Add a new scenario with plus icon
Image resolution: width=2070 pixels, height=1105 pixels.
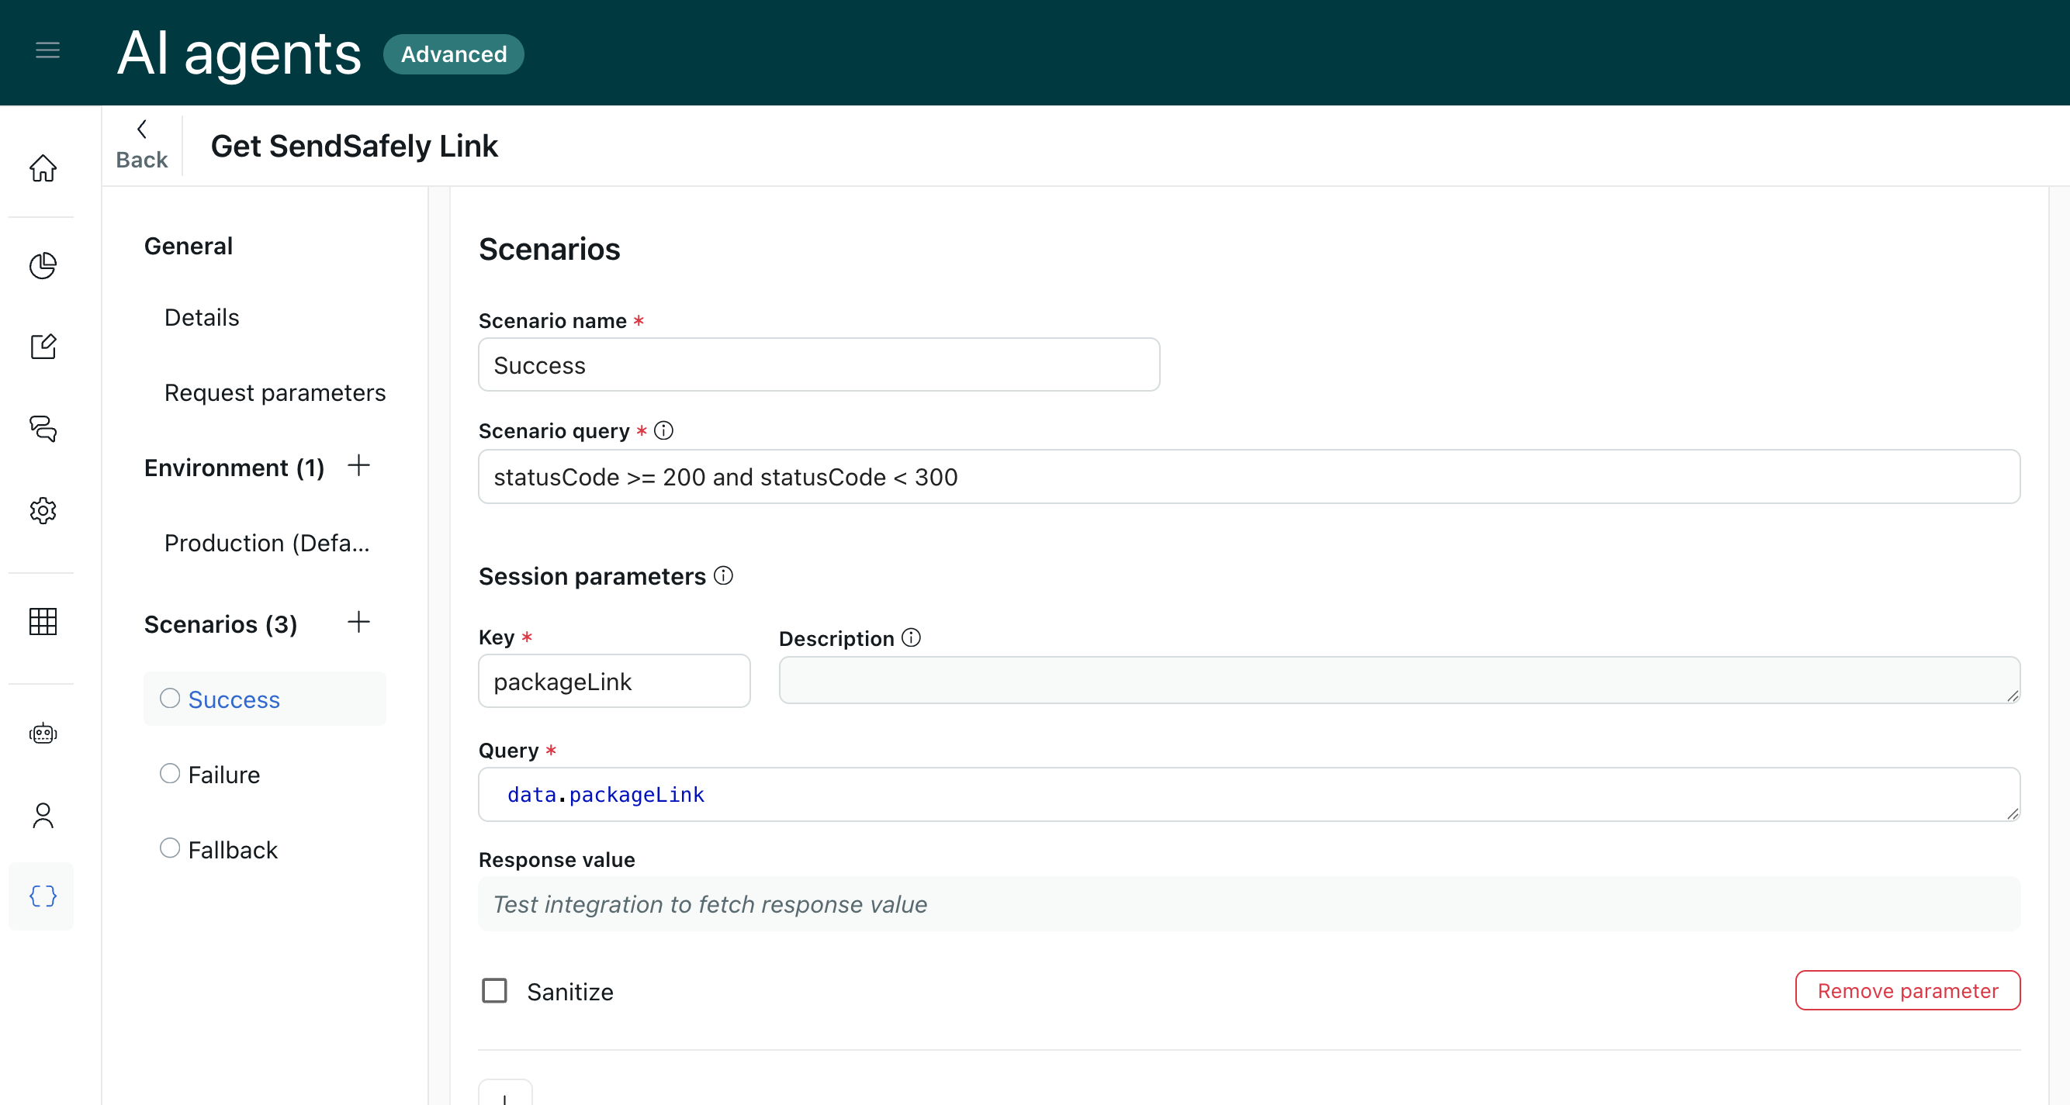[358, 623]
